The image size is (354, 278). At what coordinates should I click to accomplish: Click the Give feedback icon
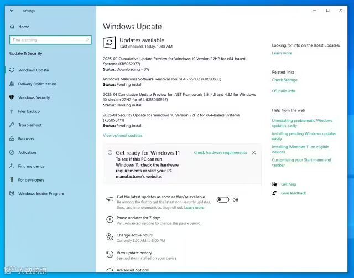click(x=274, y=193)
